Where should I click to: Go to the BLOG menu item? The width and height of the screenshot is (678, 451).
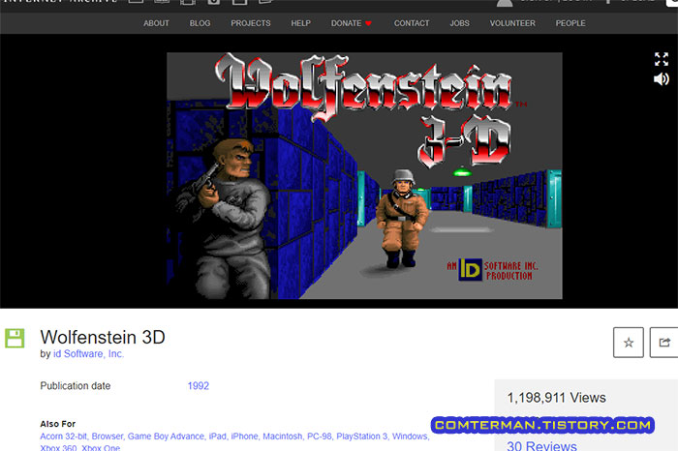coord(200,23)
